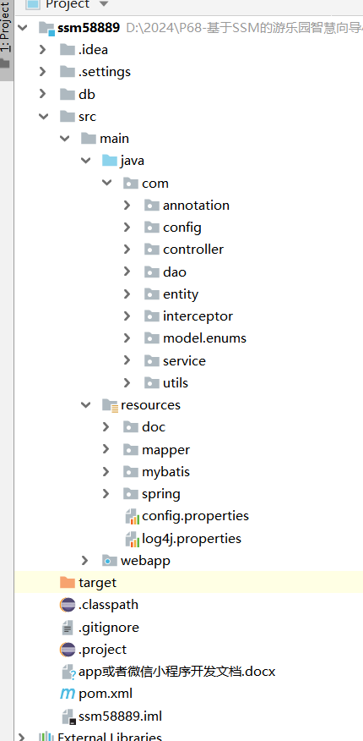
Task: Select the orange target folder icon
Action: point(68,583)
